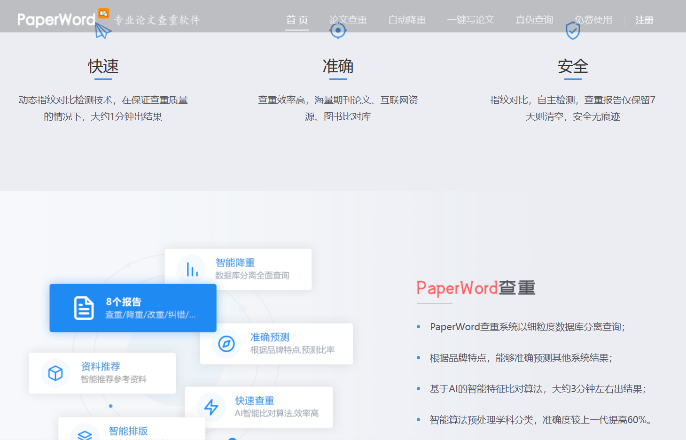Viewport: 686px width, 440px height.
Task: Click the shield icon above 安全
Action: [573, 30]
